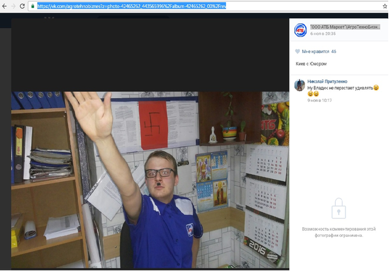
Task: Click the secure padlock icon in address bar
Action: [x=33, y=6]
